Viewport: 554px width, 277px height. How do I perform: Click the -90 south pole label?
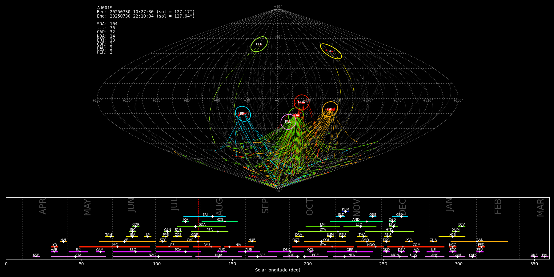tap(277, 191)
